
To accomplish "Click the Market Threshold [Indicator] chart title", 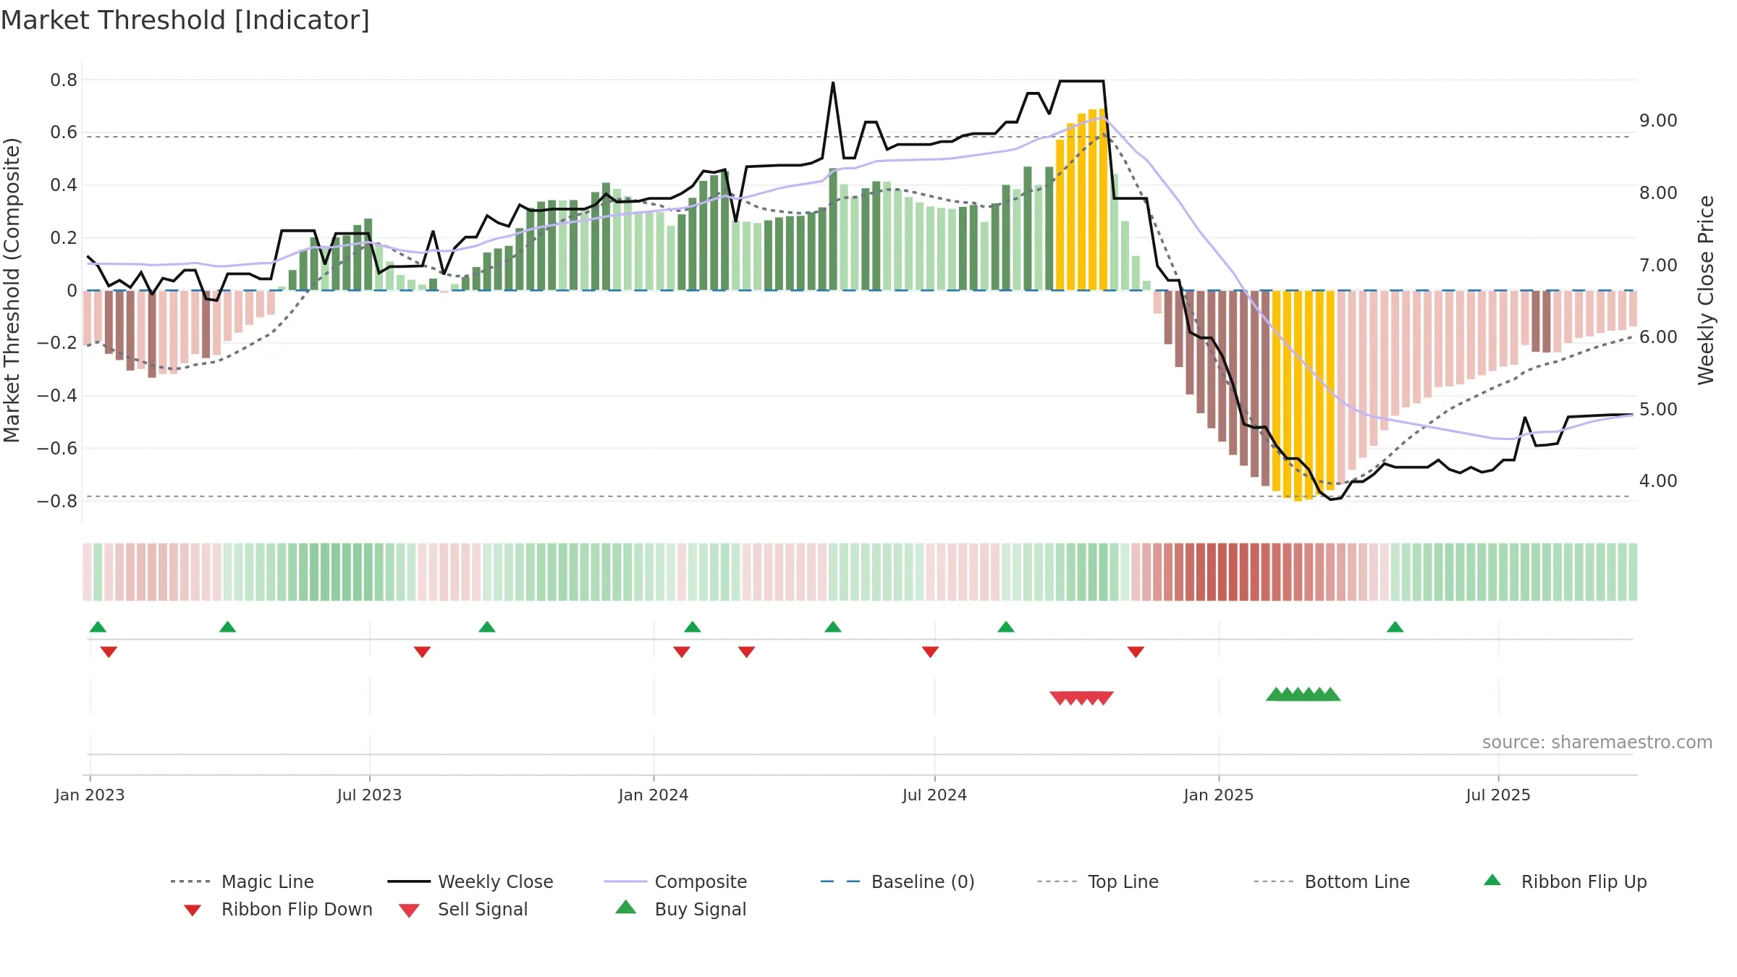I will click(x=185, y=20).
